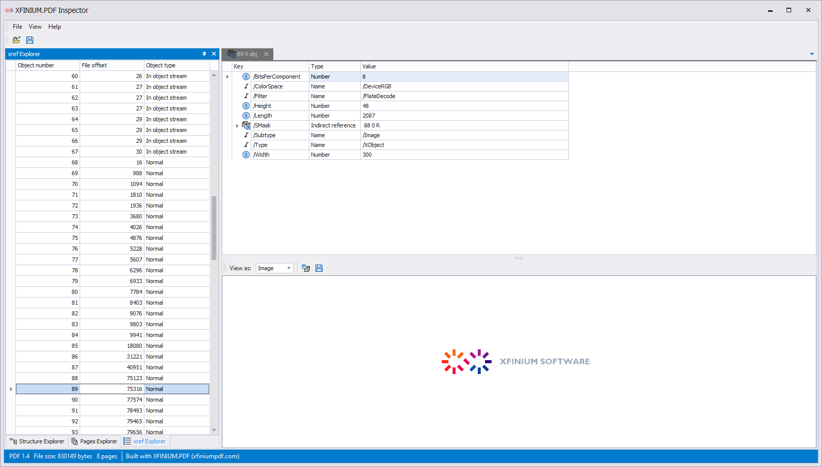Viewport: 822px width, 467px height.
Task: Click the name icon beside /Filter
Action: click(x=246, y=96)
